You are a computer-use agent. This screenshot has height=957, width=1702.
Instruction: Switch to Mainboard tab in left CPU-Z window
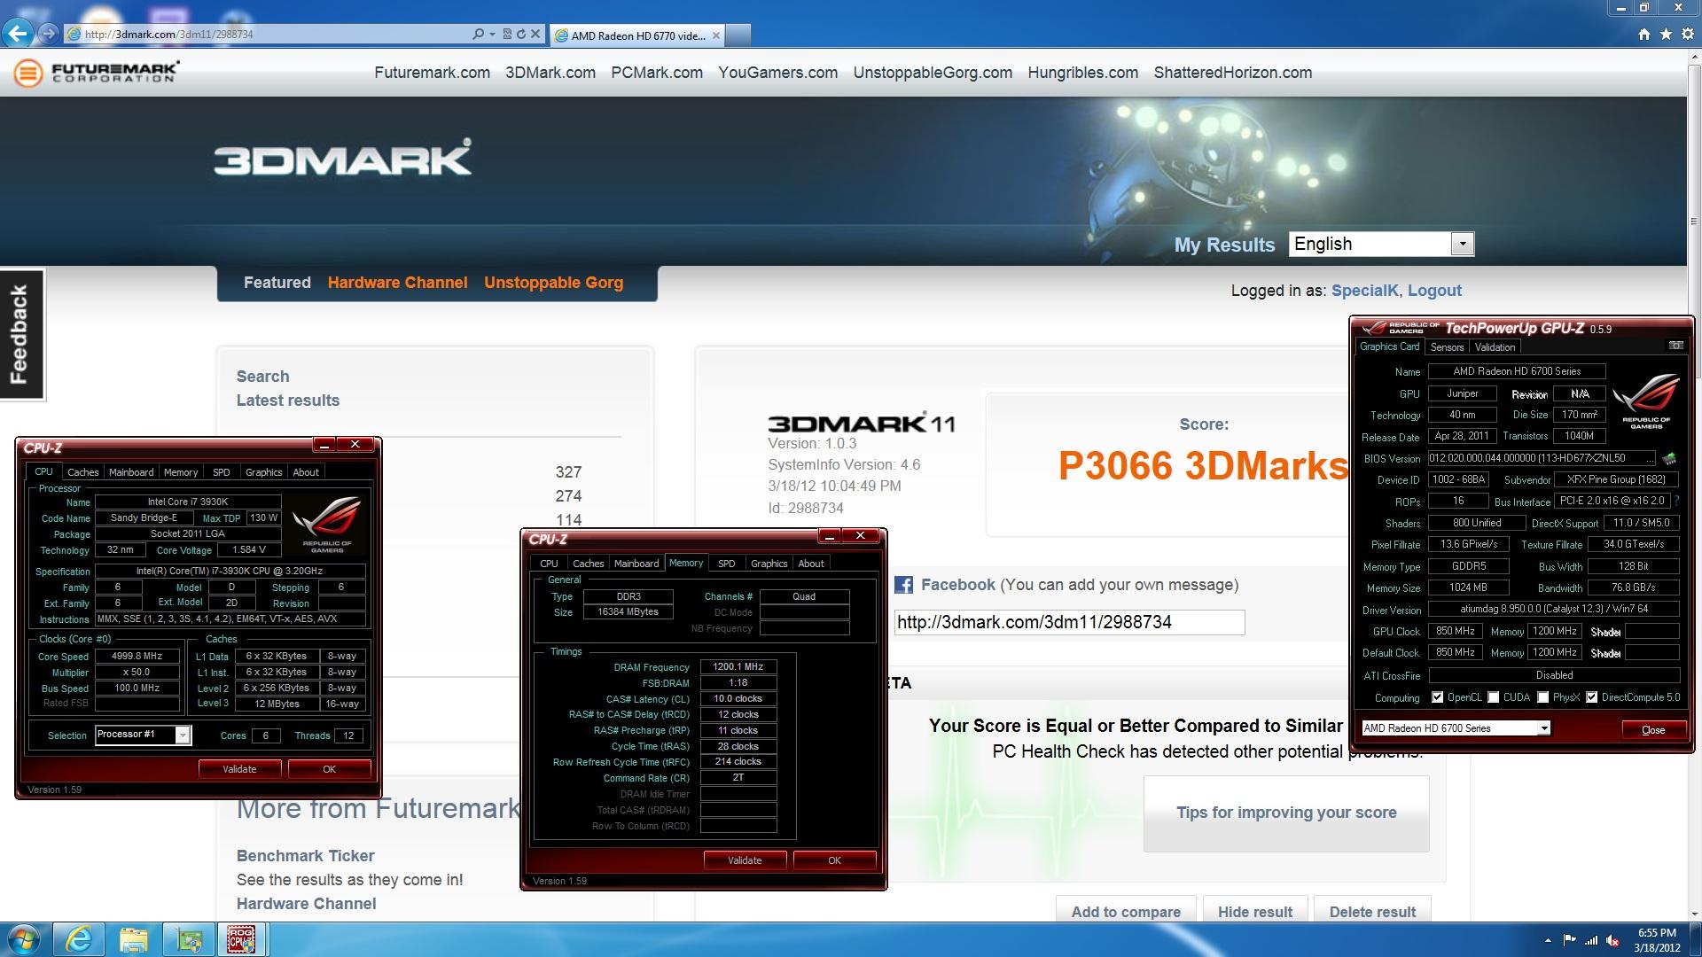(x=131, y=472)
